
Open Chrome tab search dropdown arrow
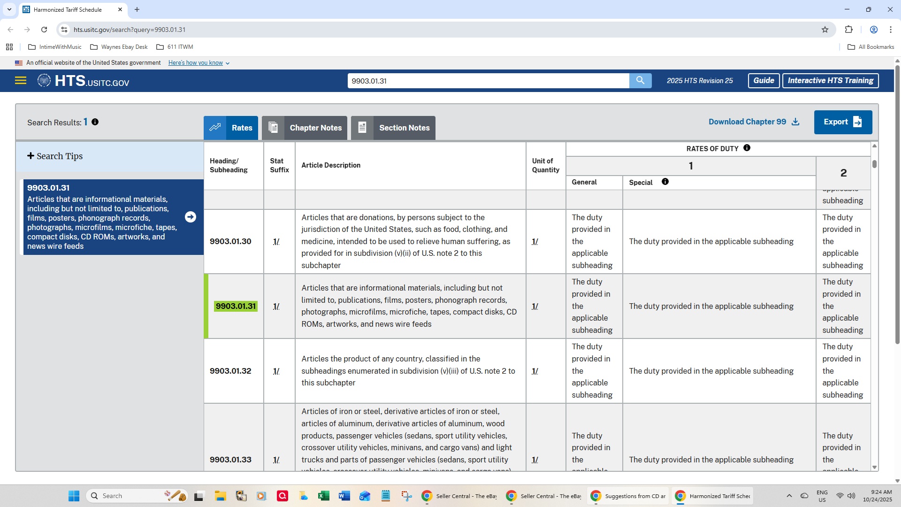9,9
